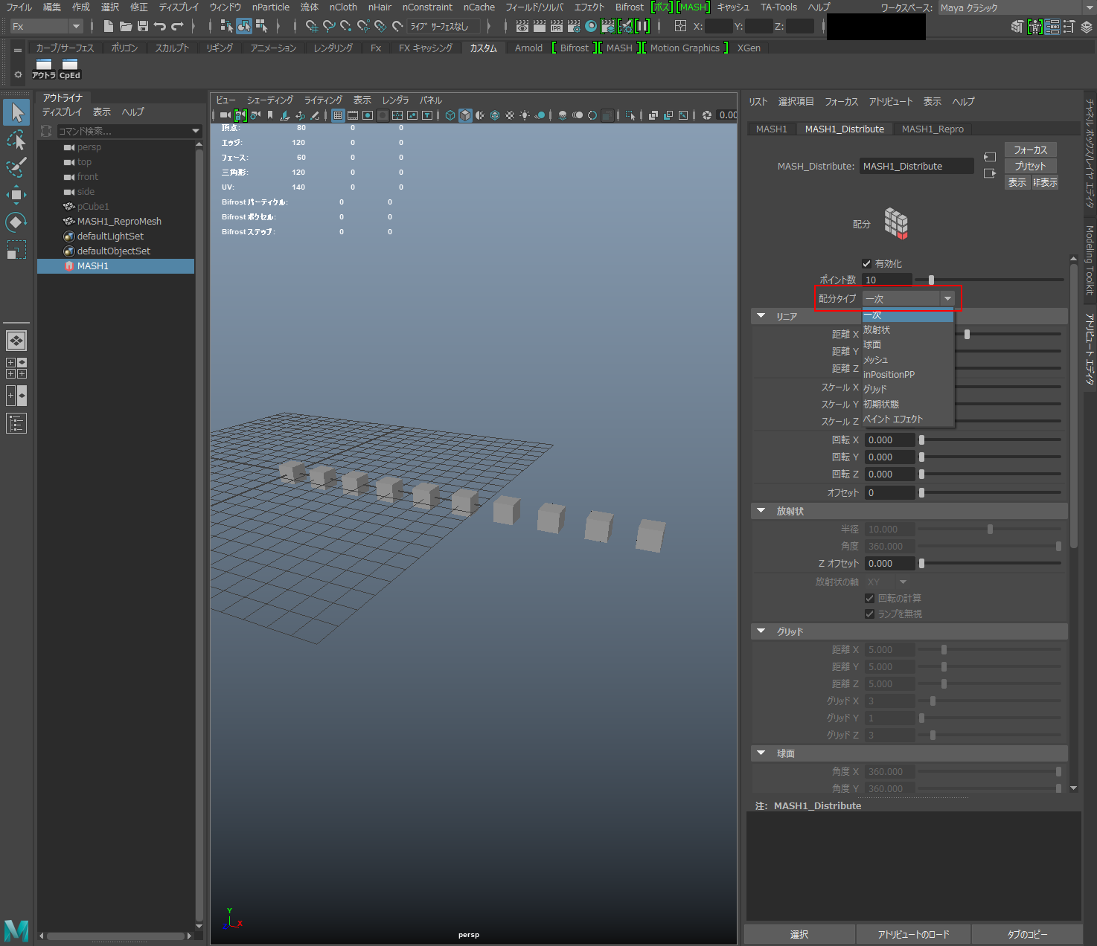Screen dimensions: 1097x946
Task: Click the MASH Distribute cube node icon
Action: pos(896,223)
